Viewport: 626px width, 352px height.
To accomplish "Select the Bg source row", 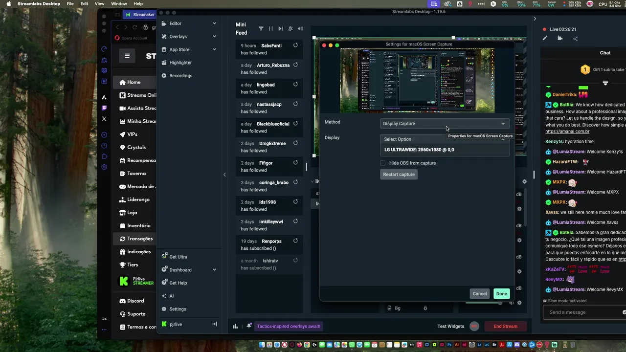I will (x=416, y=308).
